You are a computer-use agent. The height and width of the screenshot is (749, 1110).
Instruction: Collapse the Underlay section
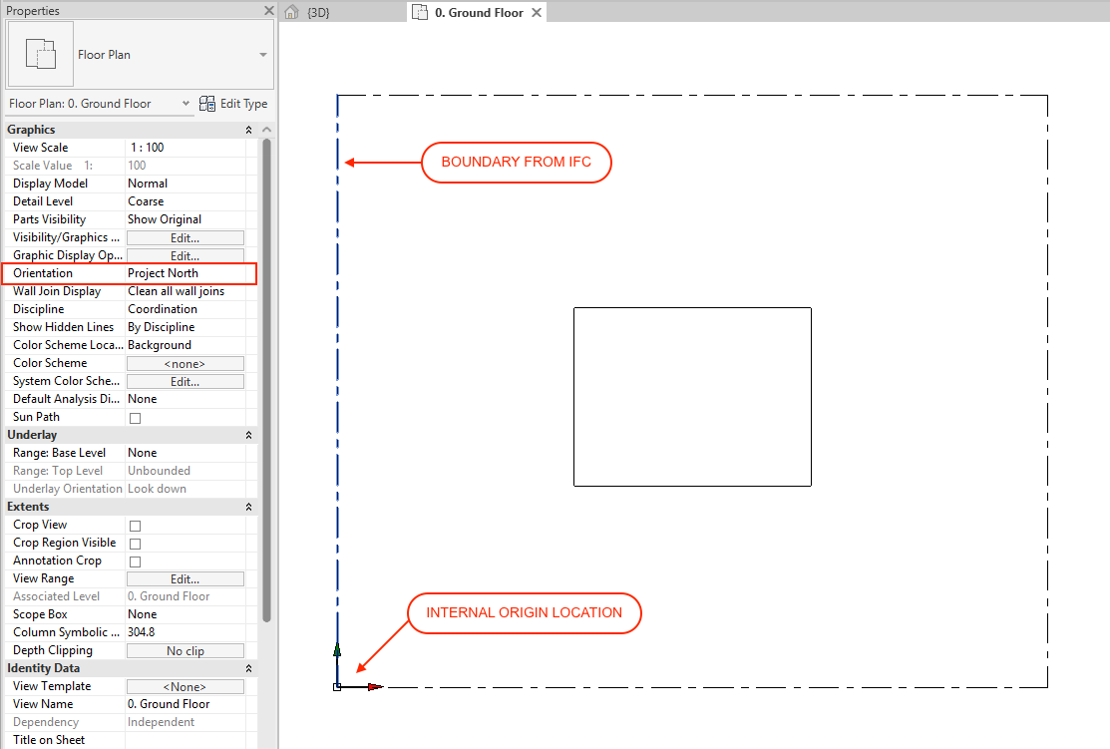(x=248, y=435)
